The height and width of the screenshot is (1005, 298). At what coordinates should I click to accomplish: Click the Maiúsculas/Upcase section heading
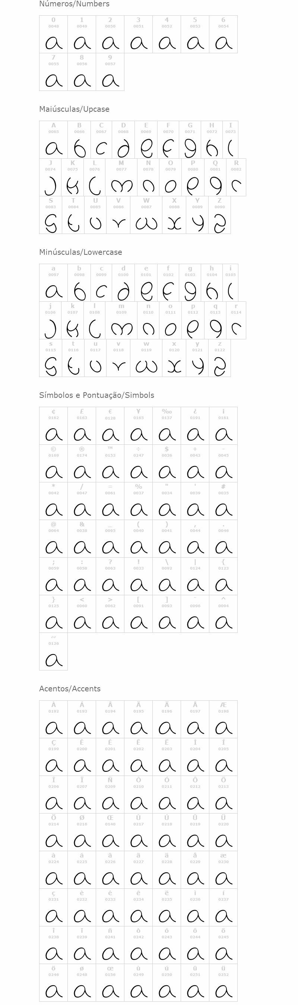(x=74, y=109)
